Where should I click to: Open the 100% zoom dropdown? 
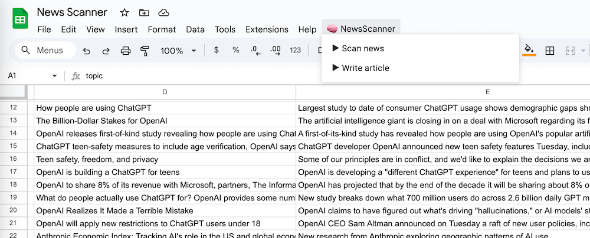[178, 51]
